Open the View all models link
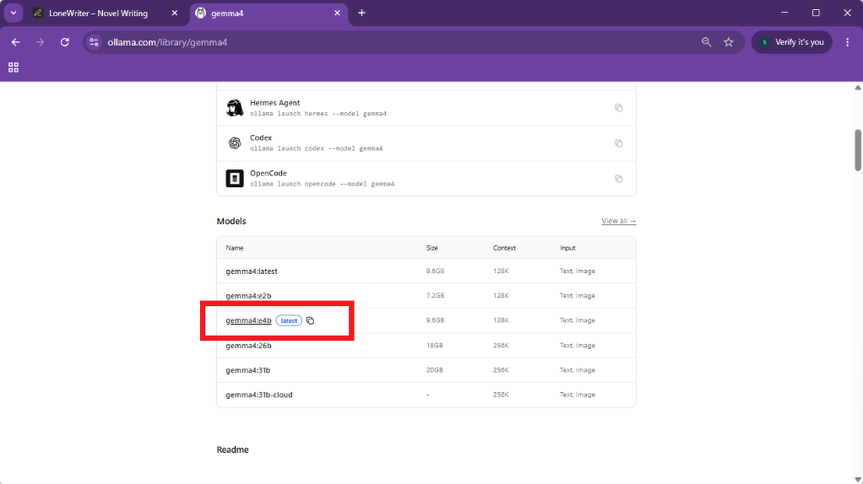Image resolution: width=863 pixels, height=484 pixels. point(618,221)
